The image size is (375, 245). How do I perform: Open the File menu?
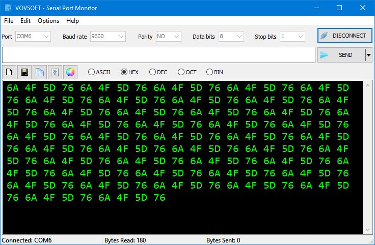pyautogui.click(x=9, y=21)
